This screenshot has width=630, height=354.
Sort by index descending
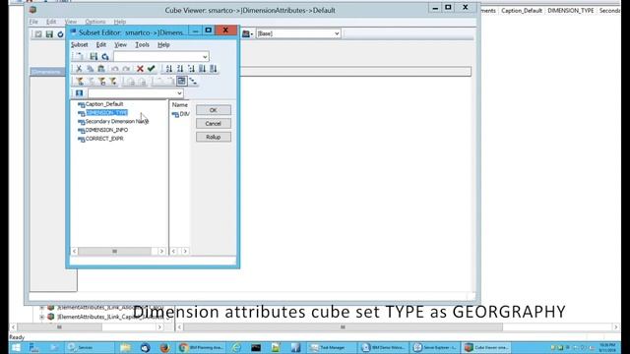click(214, 69)
